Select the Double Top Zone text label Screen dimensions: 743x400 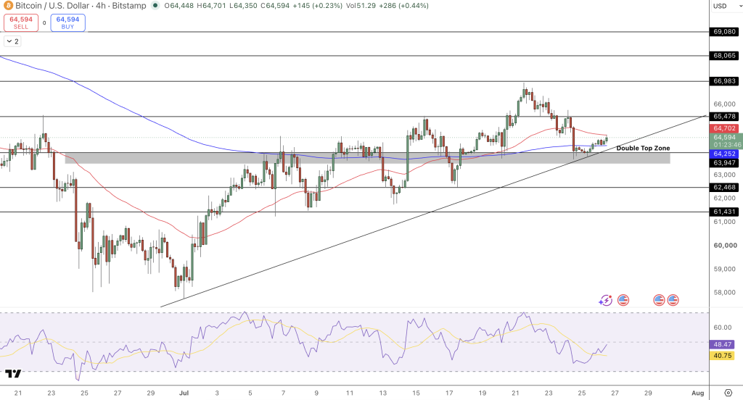point(643,148)
